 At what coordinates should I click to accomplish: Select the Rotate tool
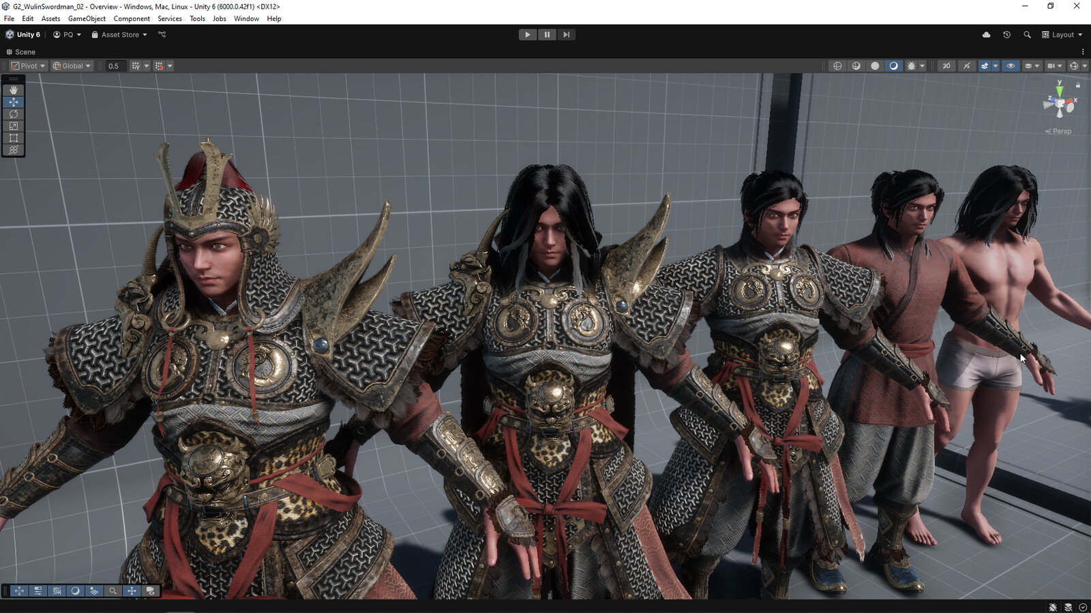[x=14, y=114]
